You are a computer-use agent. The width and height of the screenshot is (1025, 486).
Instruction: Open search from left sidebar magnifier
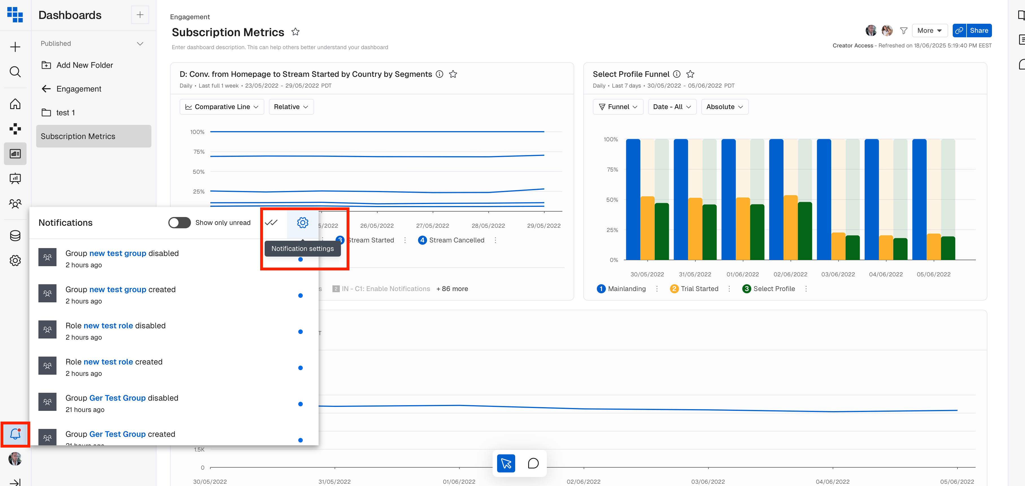click(15, 72)
